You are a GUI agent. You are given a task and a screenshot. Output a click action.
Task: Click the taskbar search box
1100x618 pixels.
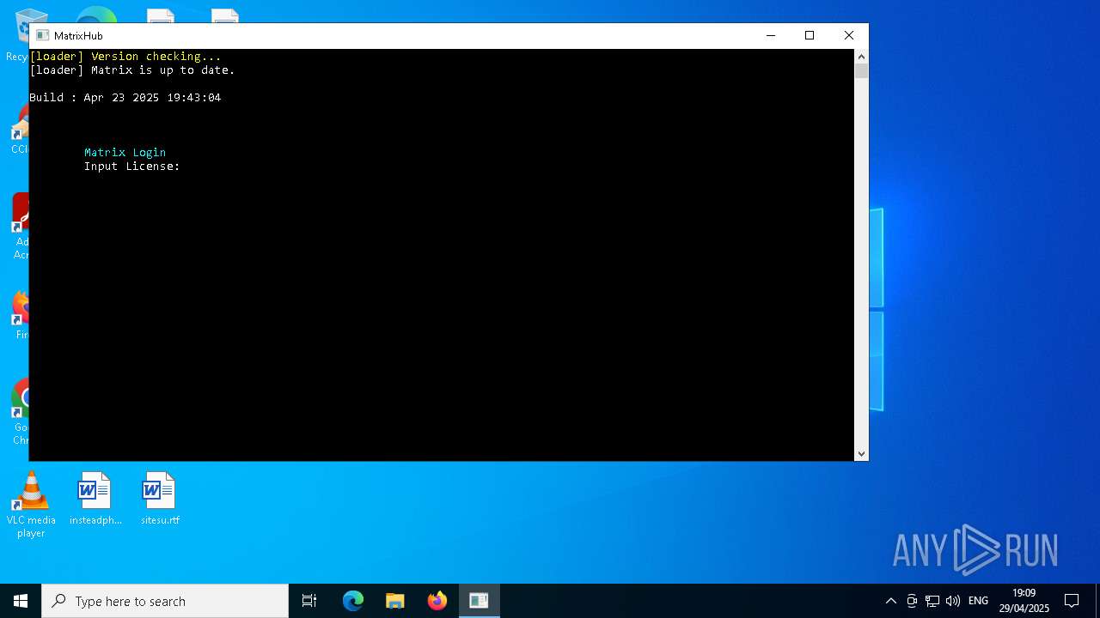tap(165, 601)
